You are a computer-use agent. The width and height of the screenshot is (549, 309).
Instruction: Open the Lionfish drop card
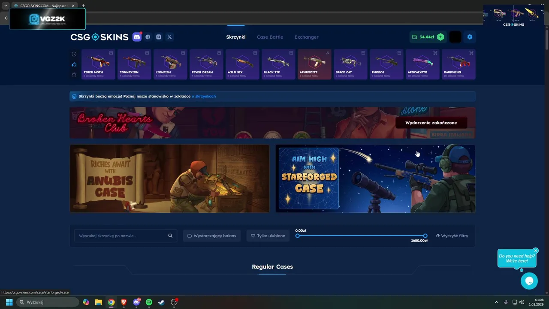[x=170, y=64]
